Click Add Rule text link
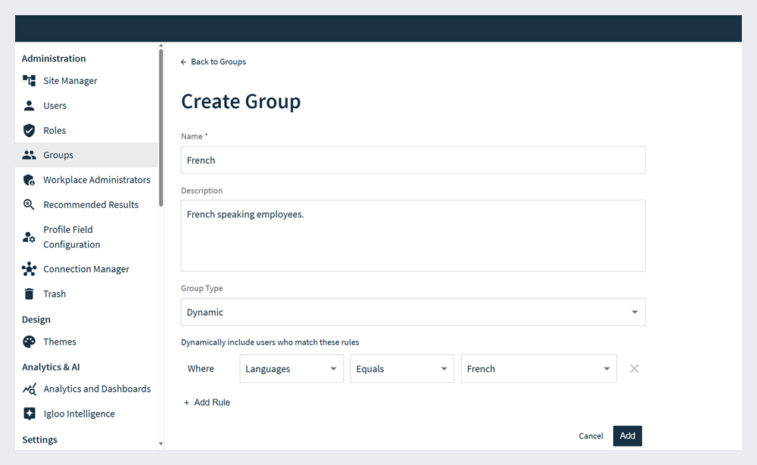Image resolution: width=757 pixels, height=465 pixels. click(x=212, y=402)
